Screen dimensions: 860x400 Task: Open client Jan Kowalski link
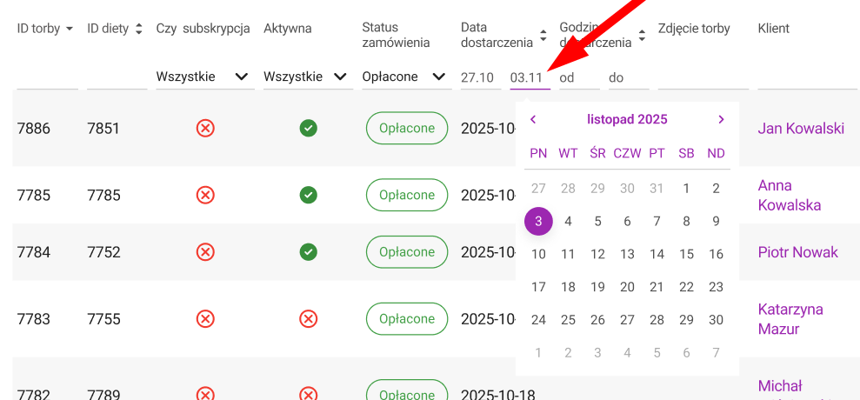click(801, 129)
